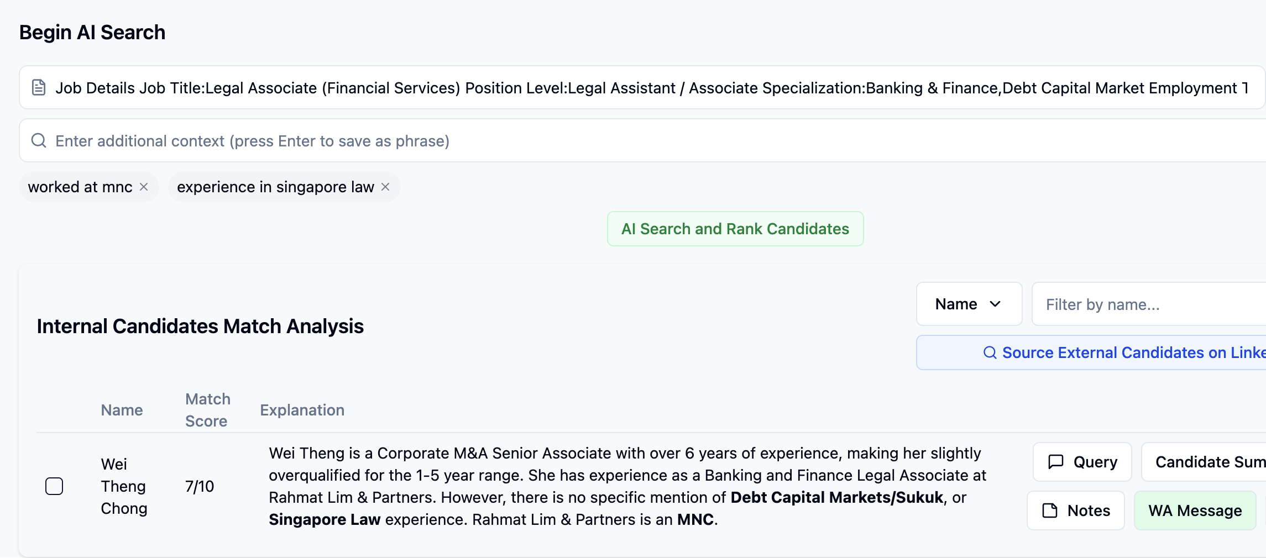Expand the Name dropdown chevron

click(x=995, y=304)
